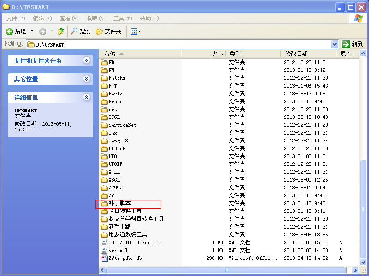Select the ver.xml file icon
Viewport: 369px width, 276px height.
click(x=104, y=250)
